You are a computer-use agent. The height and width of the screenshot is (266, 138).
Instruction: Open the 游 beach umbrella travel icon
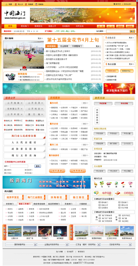point(123,183)
